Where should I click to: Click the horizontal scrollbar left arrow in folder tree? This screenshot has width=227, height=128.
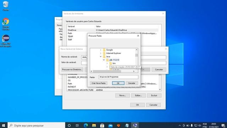click(92, 71)
